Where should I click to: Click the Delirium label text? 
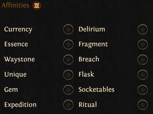click(92, 29)
